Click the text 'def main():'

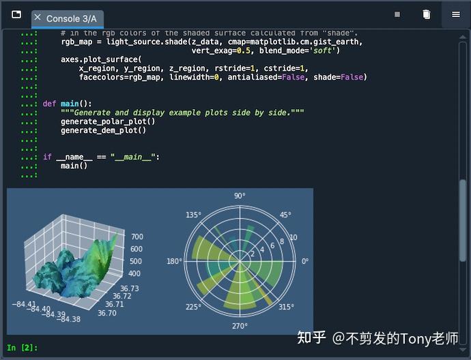[x=68, y=104]
